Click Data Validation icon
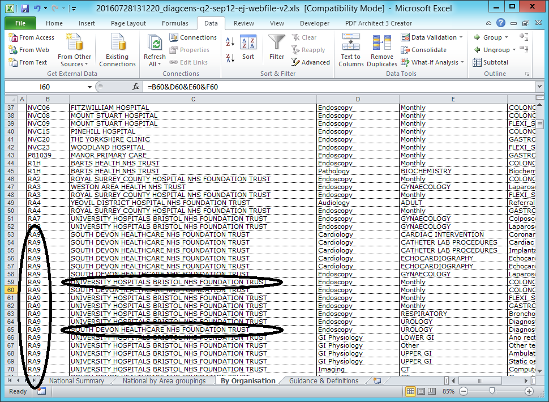The width and height of the screenshot is (549, 402). 405,37
